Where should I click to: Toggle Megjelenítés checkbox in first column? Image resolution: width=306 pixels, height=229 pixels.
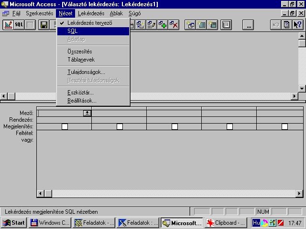[65, 126]
